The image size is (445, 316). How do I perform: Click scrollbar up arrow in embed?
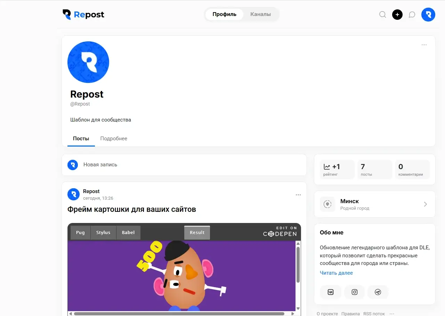point(298,244)
